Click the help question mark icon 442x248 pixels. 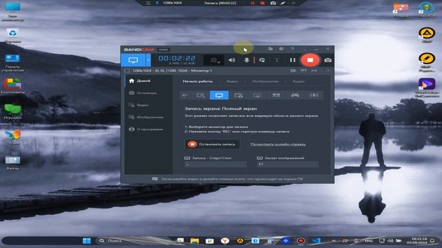pos(292,49)
